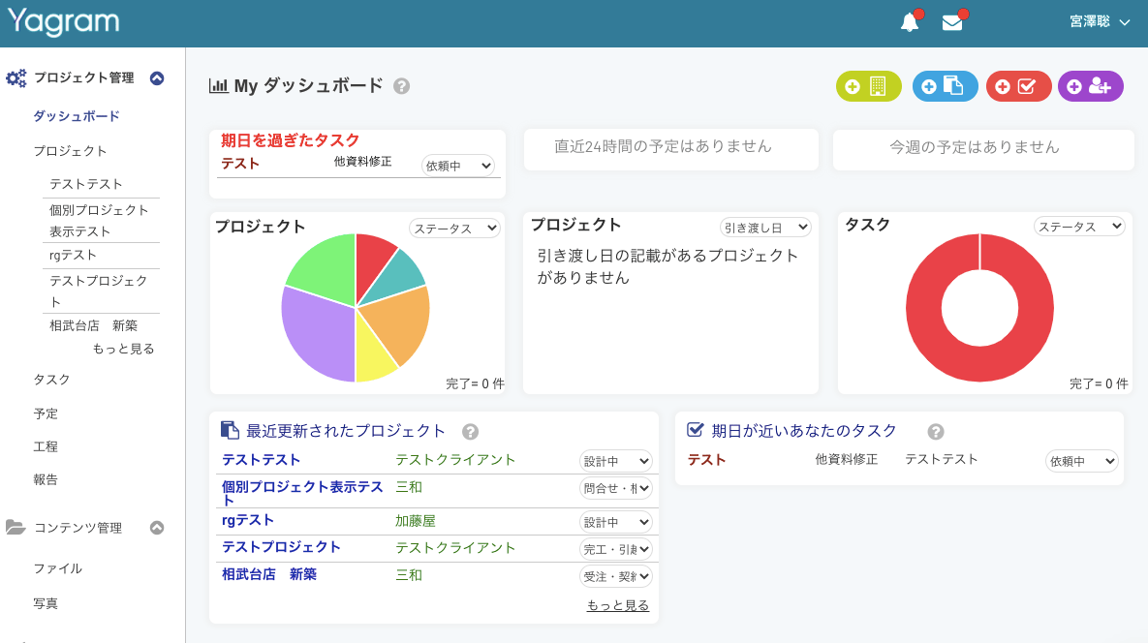The height and width of the screenshot is (643, 1148).
Task: Open the 宮澤聡 user menu
Action: 1100,22
